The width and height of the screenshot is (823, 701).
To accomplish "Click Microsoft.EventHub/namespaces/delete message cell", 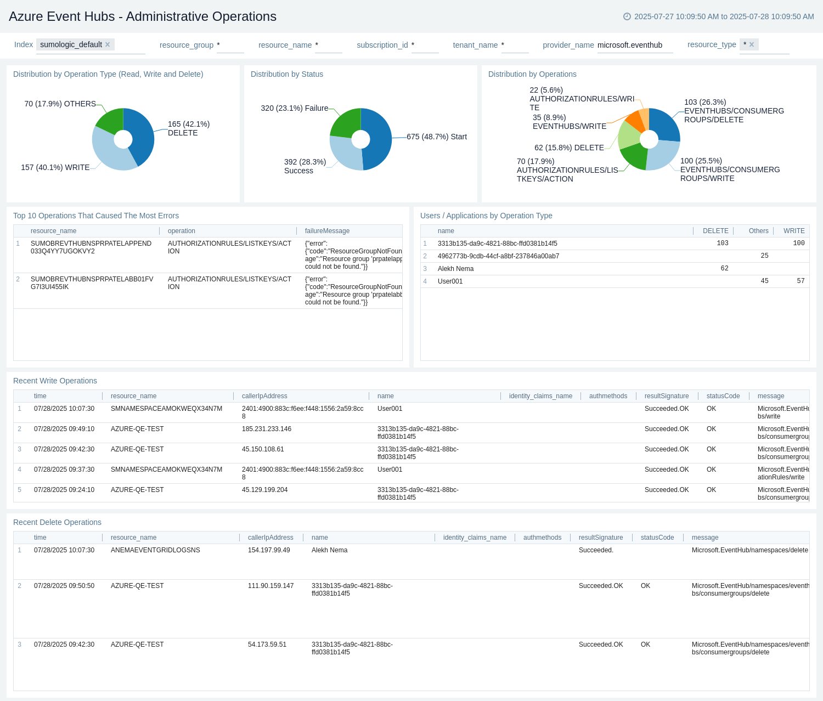I will click(x=749, y=550).
